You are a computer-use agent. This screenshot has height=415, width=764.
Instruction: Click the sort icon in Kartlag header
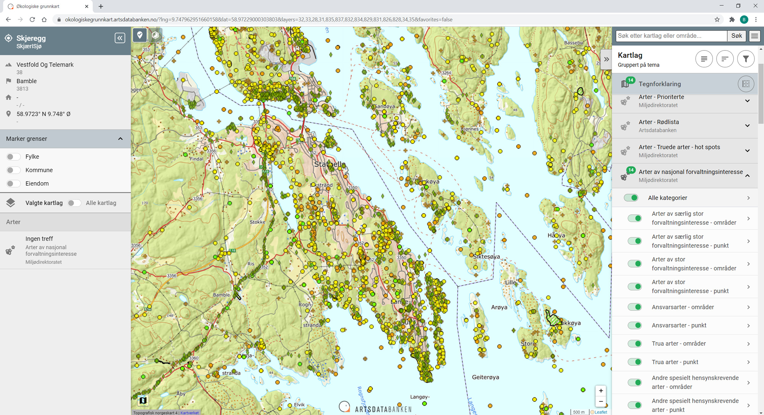coord(725,59)
